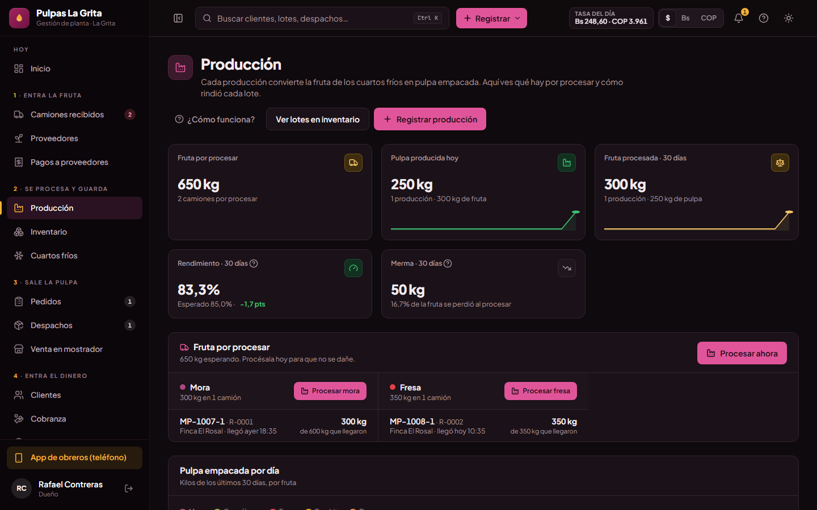Image resolution: width=817 pixels, height=510 pixels.
Task: Click factory icon on Pulpa producida hoy card
Action: click(567, 163)
